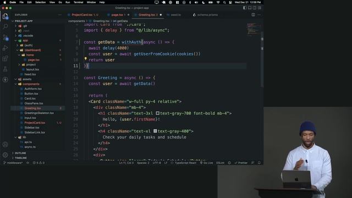Click the Go Live status bar button
Image resolution: width=352 pixels, height=198 pixels.
(x=206, y=163)
